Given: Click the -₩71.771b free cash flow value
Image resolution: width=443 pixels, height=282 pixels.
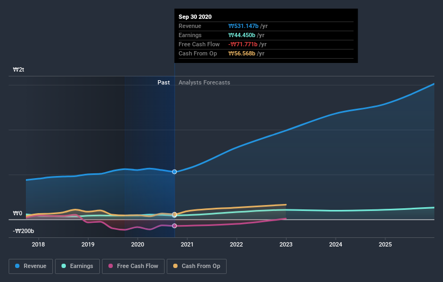Looking at the screenshot, I should [243, 44].
